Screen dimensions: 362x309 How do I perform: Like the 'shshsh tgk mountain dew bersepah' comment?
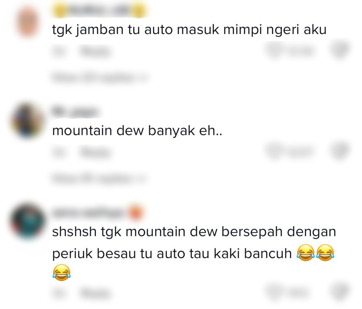pyautogui.click(x=290, y=292)
